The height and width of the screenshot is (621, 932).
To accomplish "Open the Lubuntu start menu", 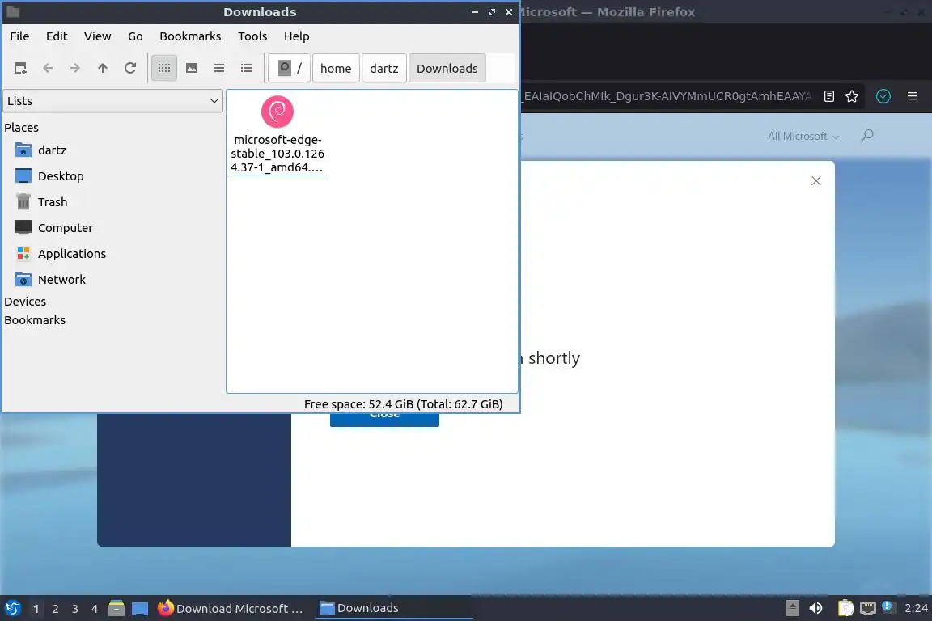I will point(12,609).
